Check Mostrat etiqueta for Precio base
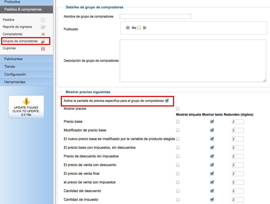The width and height of the screenshot is (270, 204). (178, 122)
